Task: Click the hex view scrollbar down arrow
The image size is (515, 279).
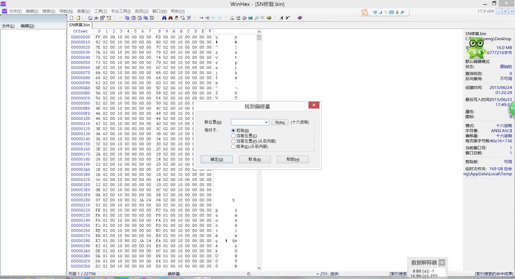Action: point(259,268)
